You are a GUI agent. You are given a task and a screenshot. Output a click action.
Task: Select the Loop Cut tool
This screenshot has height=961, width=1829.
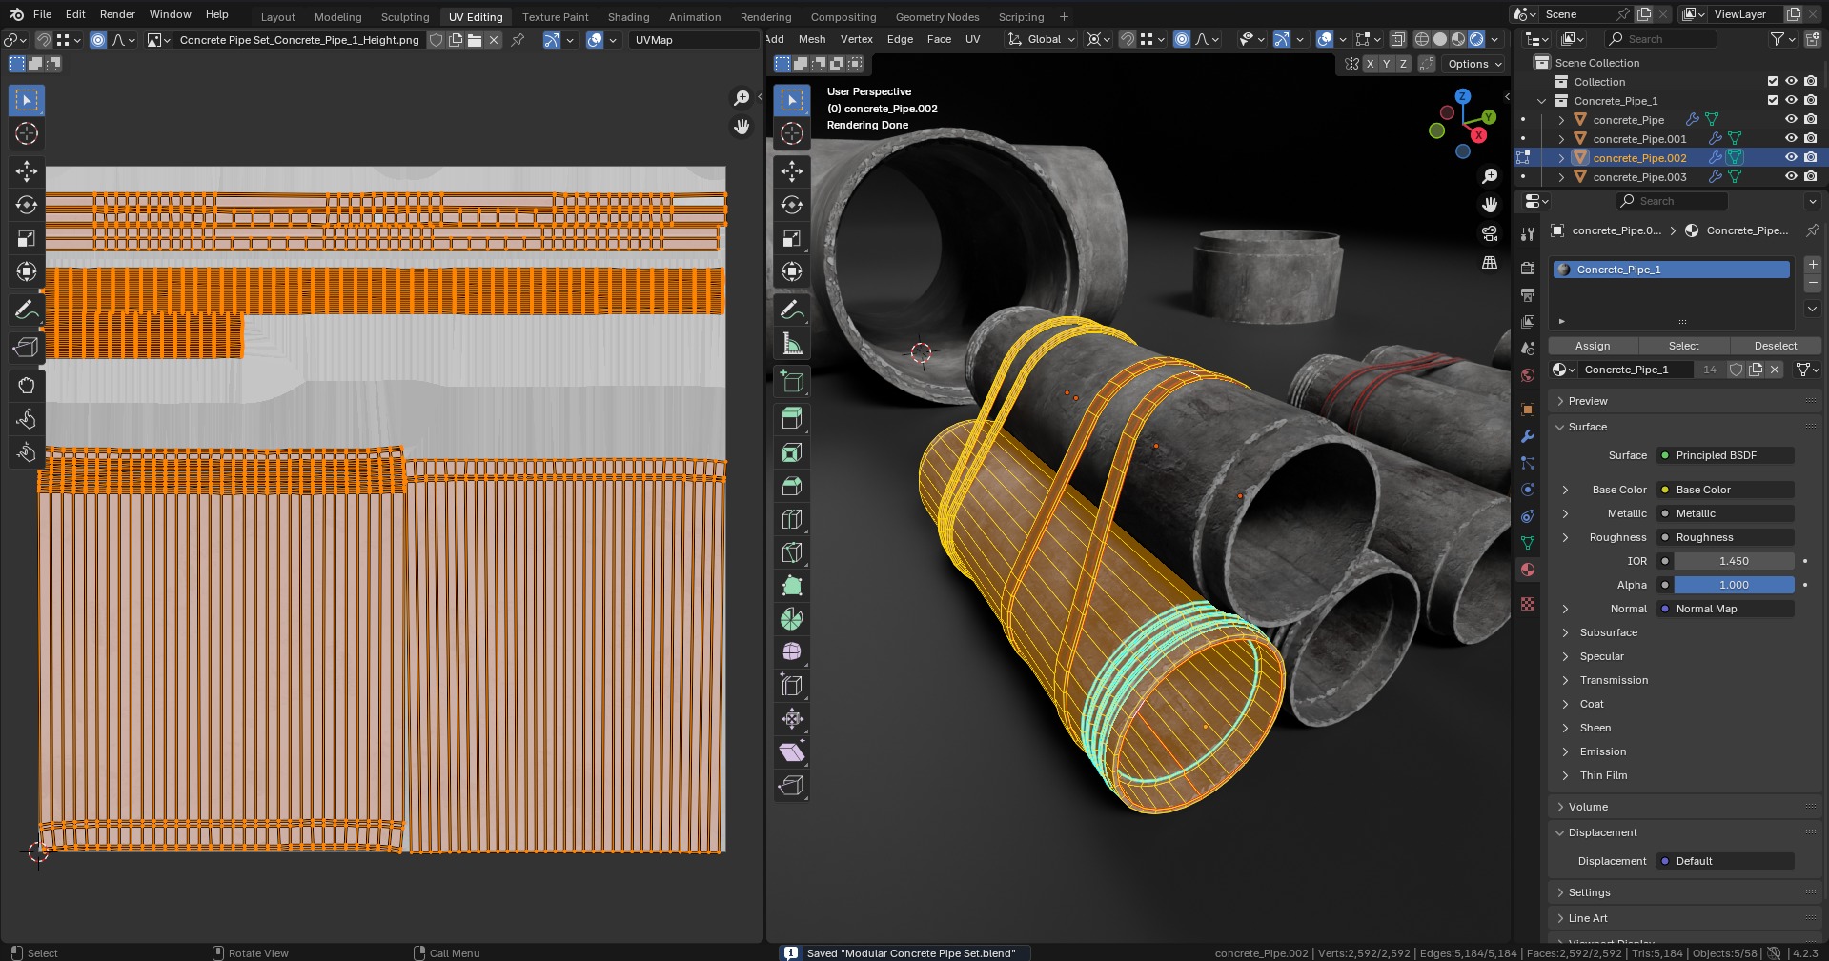pos(792,519)
